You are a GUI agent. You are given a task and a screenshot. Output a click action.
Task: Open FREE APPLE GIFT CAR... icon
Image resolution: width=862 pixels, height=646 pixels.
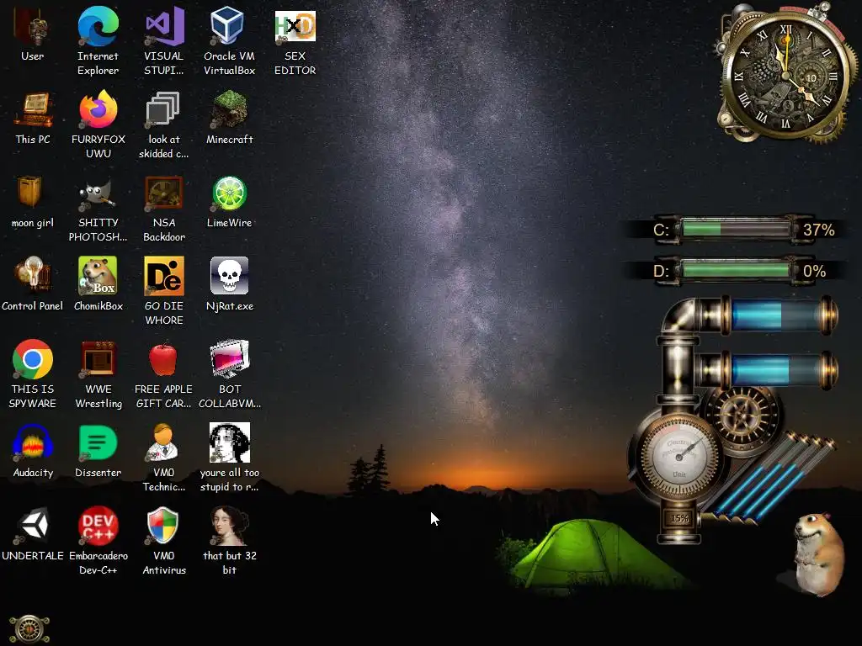point(164,359)
